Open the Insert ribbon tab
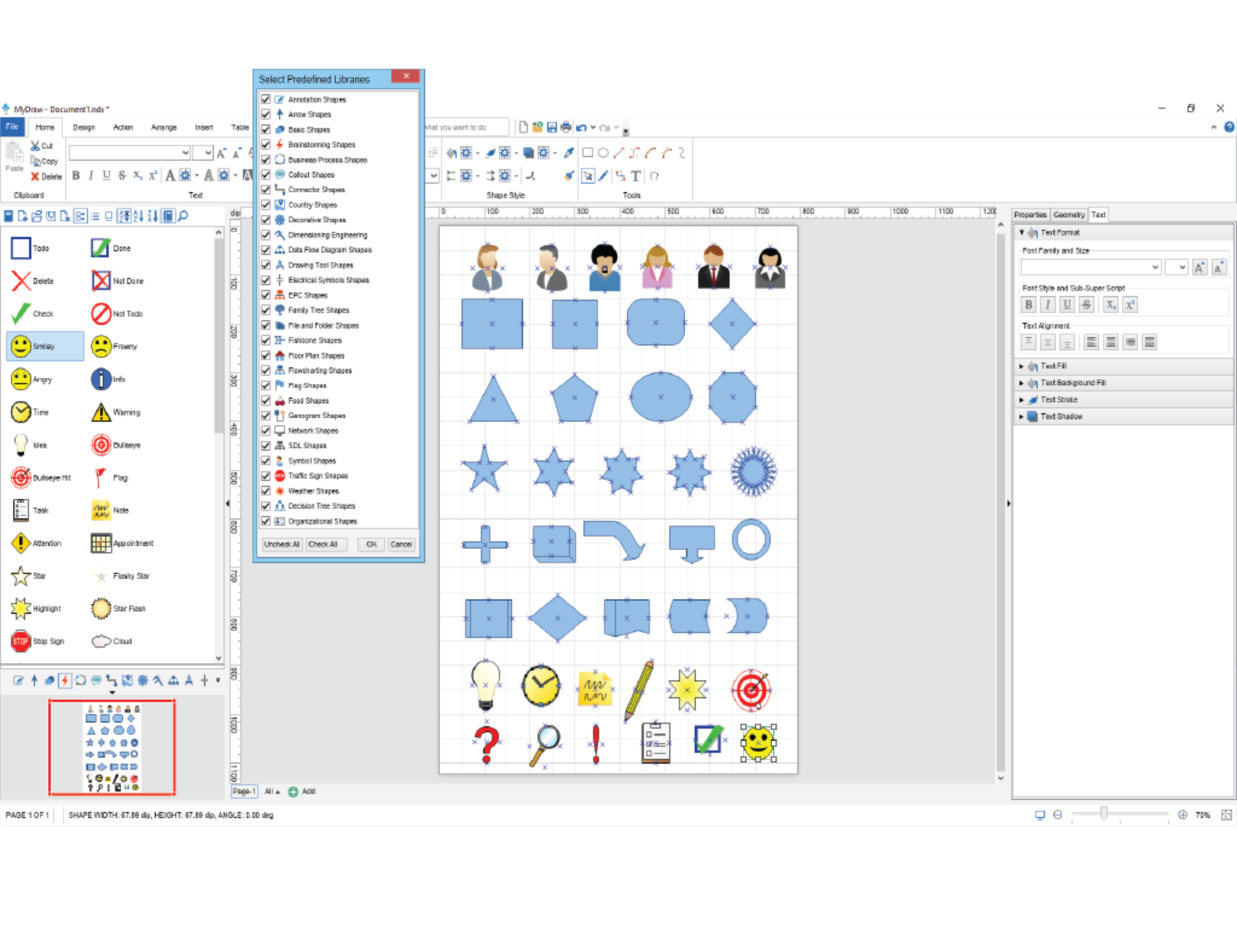 [x=204, y=127]
